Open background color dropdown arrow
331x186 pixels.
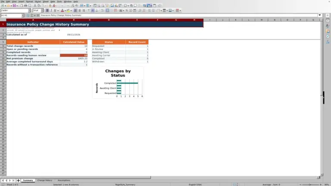coord(71,10)
